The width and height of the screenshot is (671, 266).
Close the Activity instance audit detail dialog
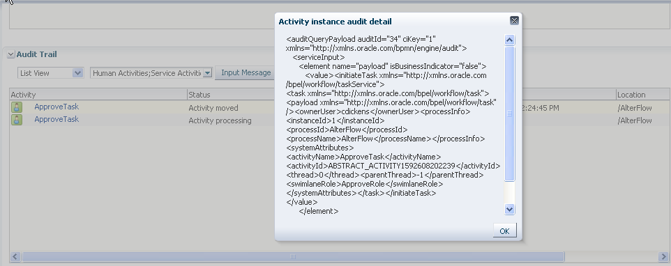514,20
